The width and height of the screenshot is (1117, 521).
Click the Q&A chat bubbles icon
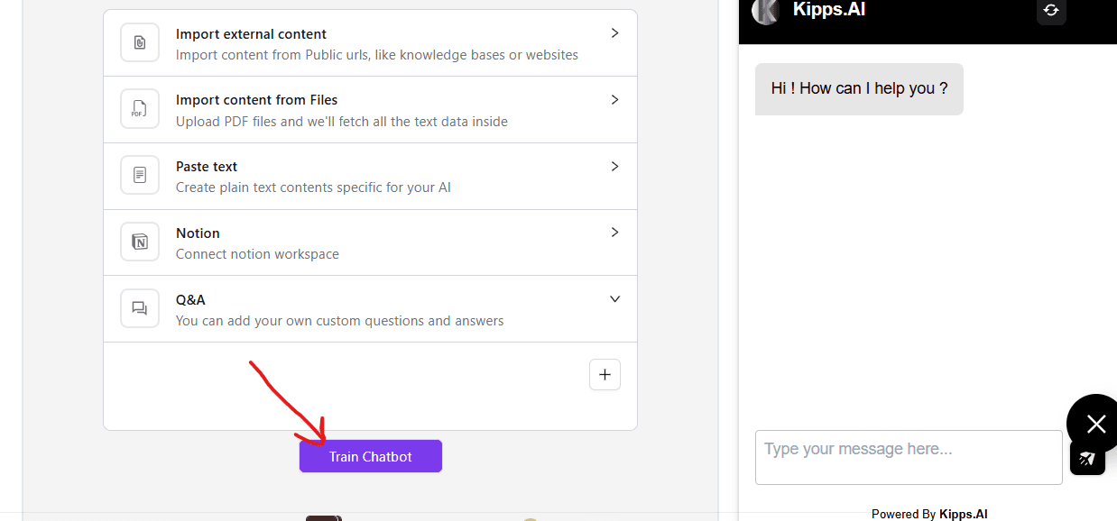click(140, 308)
